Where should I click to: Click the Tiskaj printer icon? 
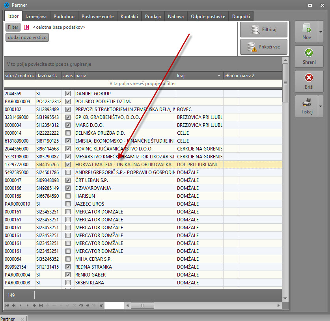307,102
